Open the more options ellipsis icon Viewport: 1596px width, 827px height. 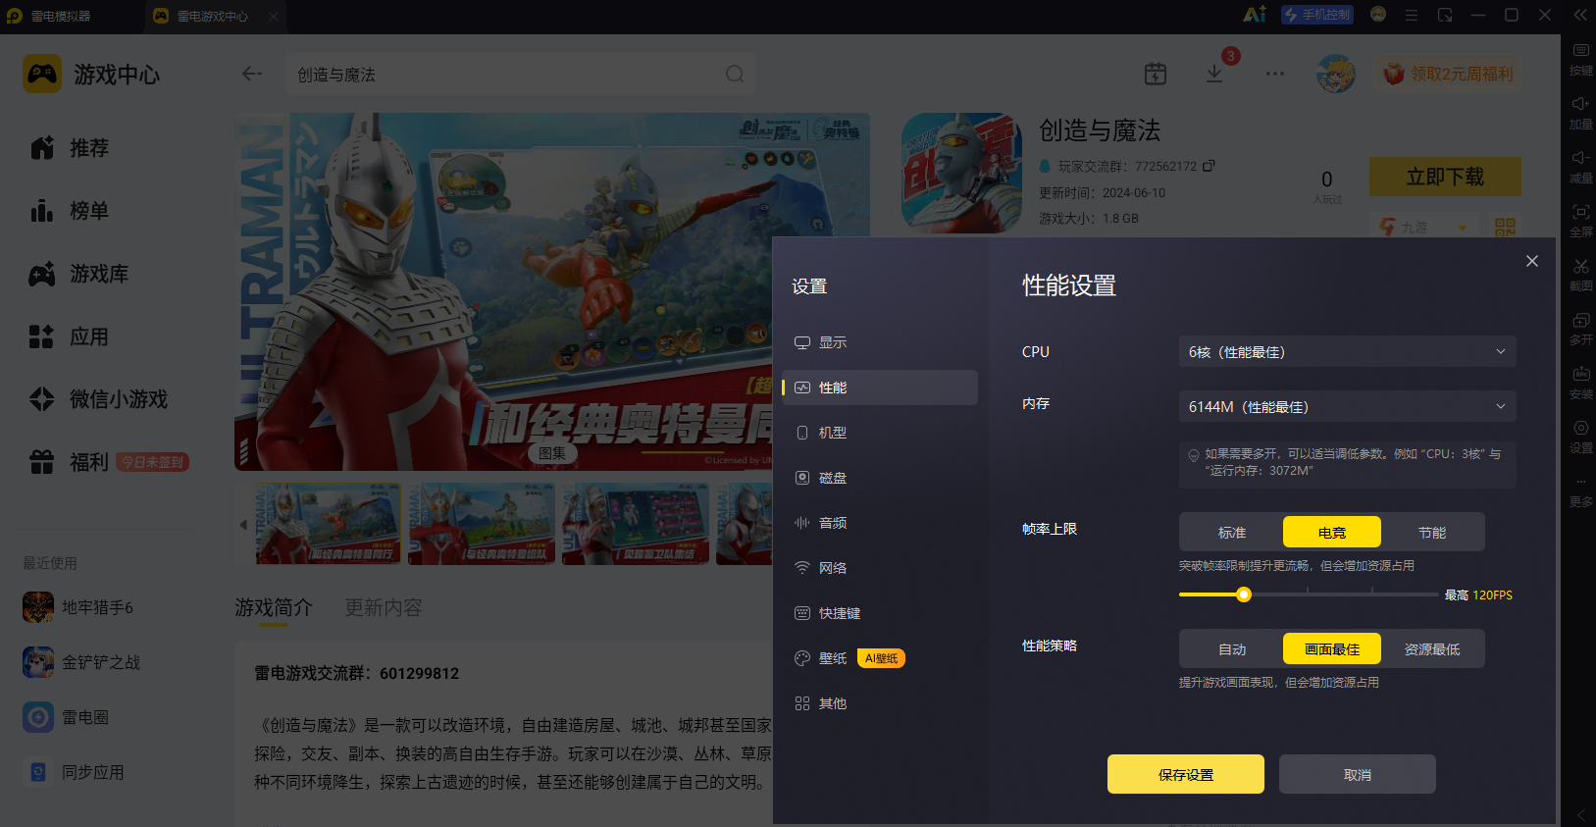1275,74
